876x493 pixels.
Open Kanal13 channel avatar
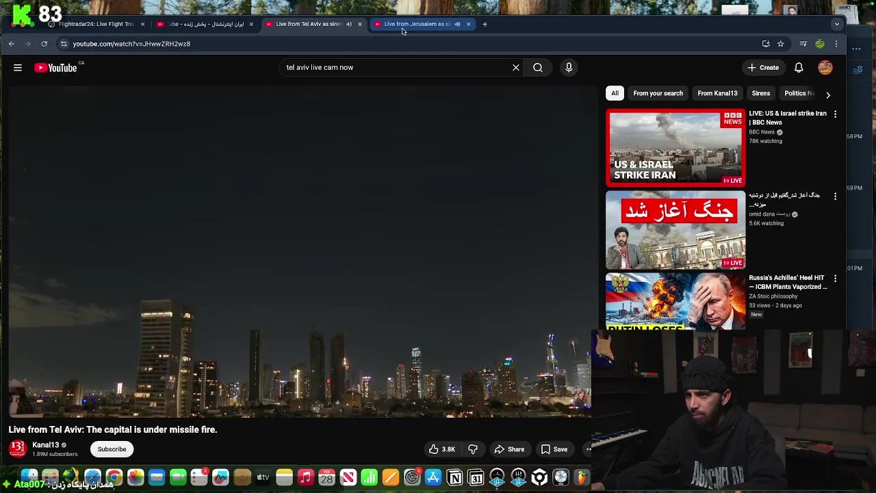17,449
